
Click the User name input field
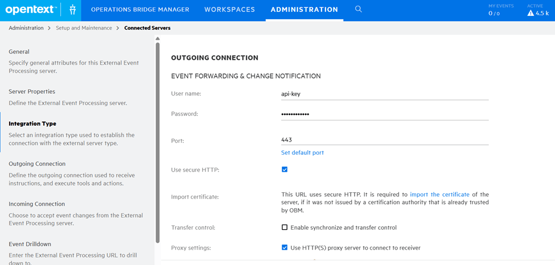coord(384,94)
